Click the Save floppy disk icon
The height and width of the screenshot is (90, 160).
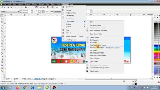(x=8, y=7)
